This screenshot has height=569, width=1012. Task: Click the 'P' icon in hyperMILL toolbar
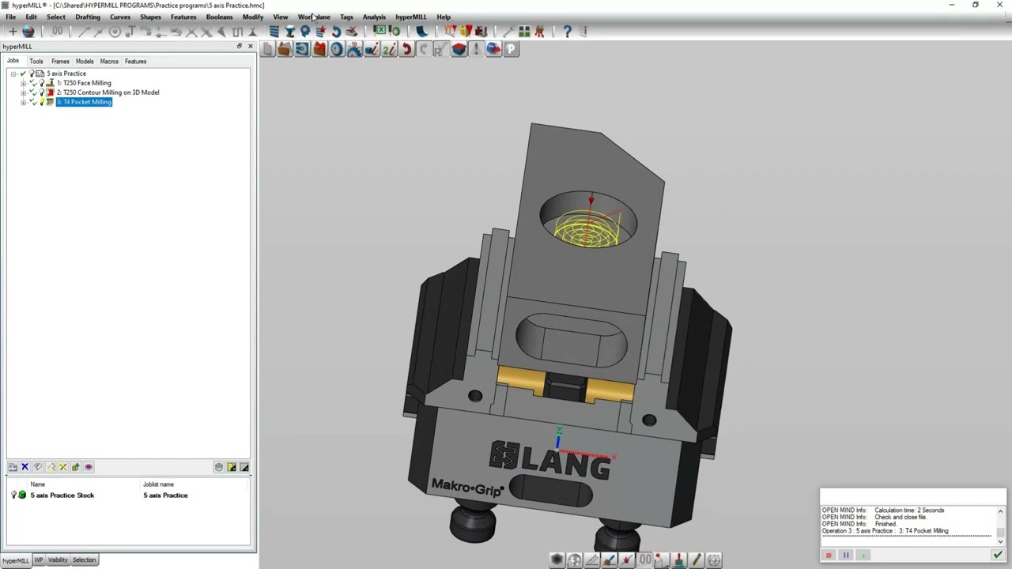tap(511, 49)
